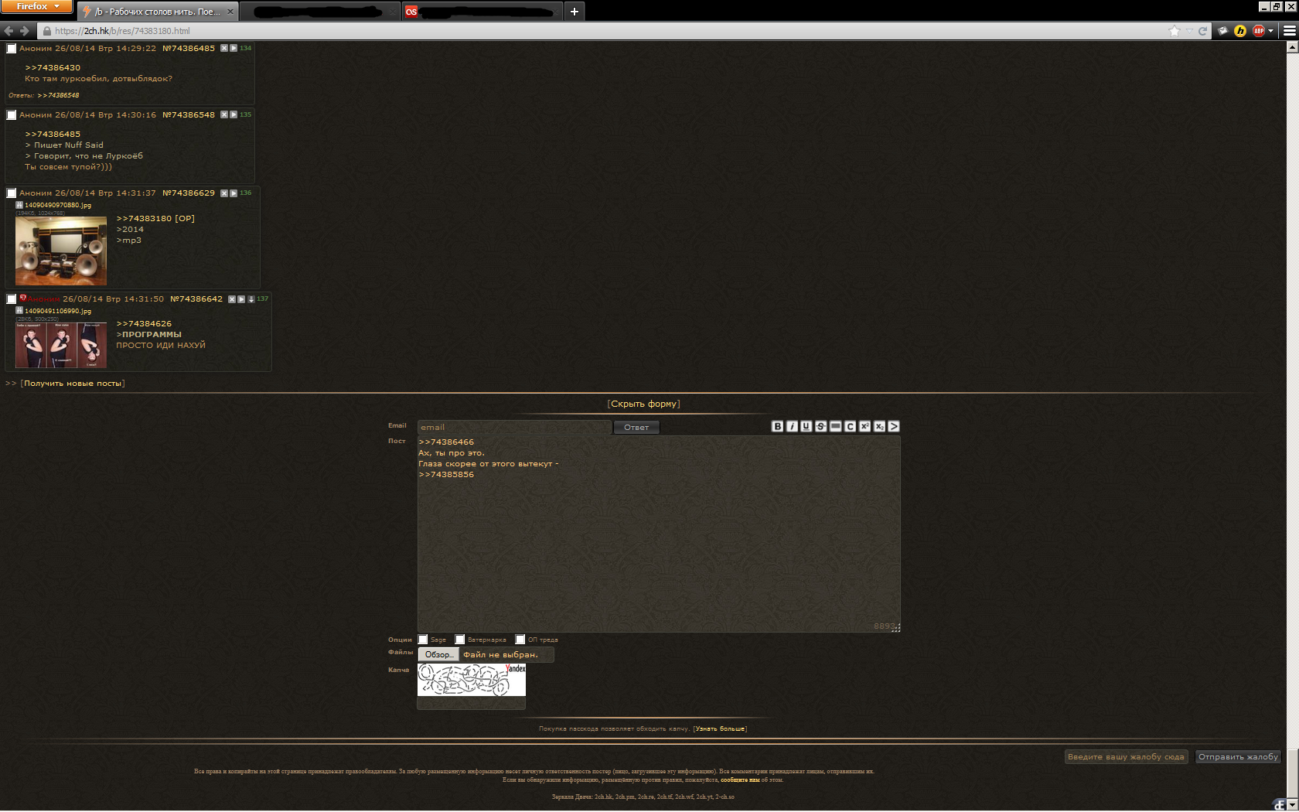This screenshot has height=812, width=1299.
Task: Refresh the Yandex captcha image
Action: click(472, 680)
